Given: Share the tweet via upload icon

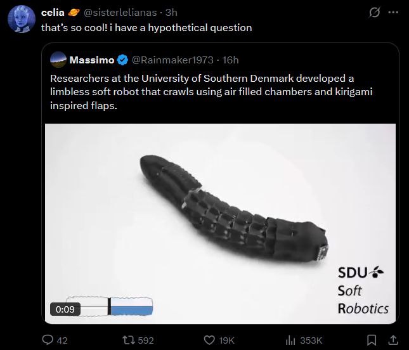Looking at the screenshot, I should coord(393,340).
